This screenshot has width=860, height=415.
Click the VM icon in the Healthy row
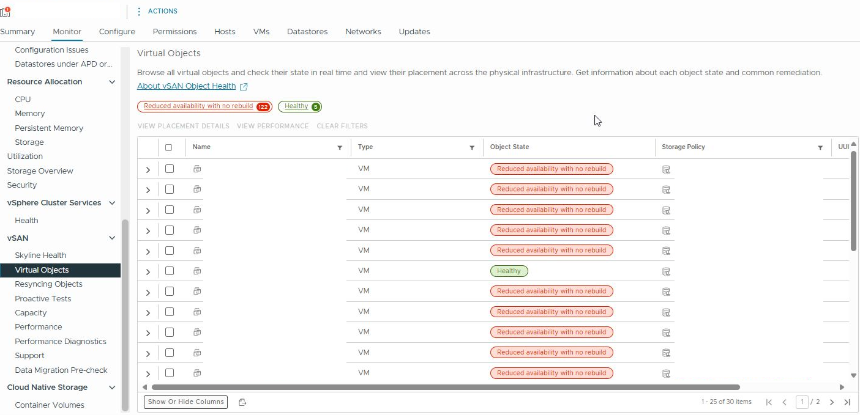click(197, 271)
